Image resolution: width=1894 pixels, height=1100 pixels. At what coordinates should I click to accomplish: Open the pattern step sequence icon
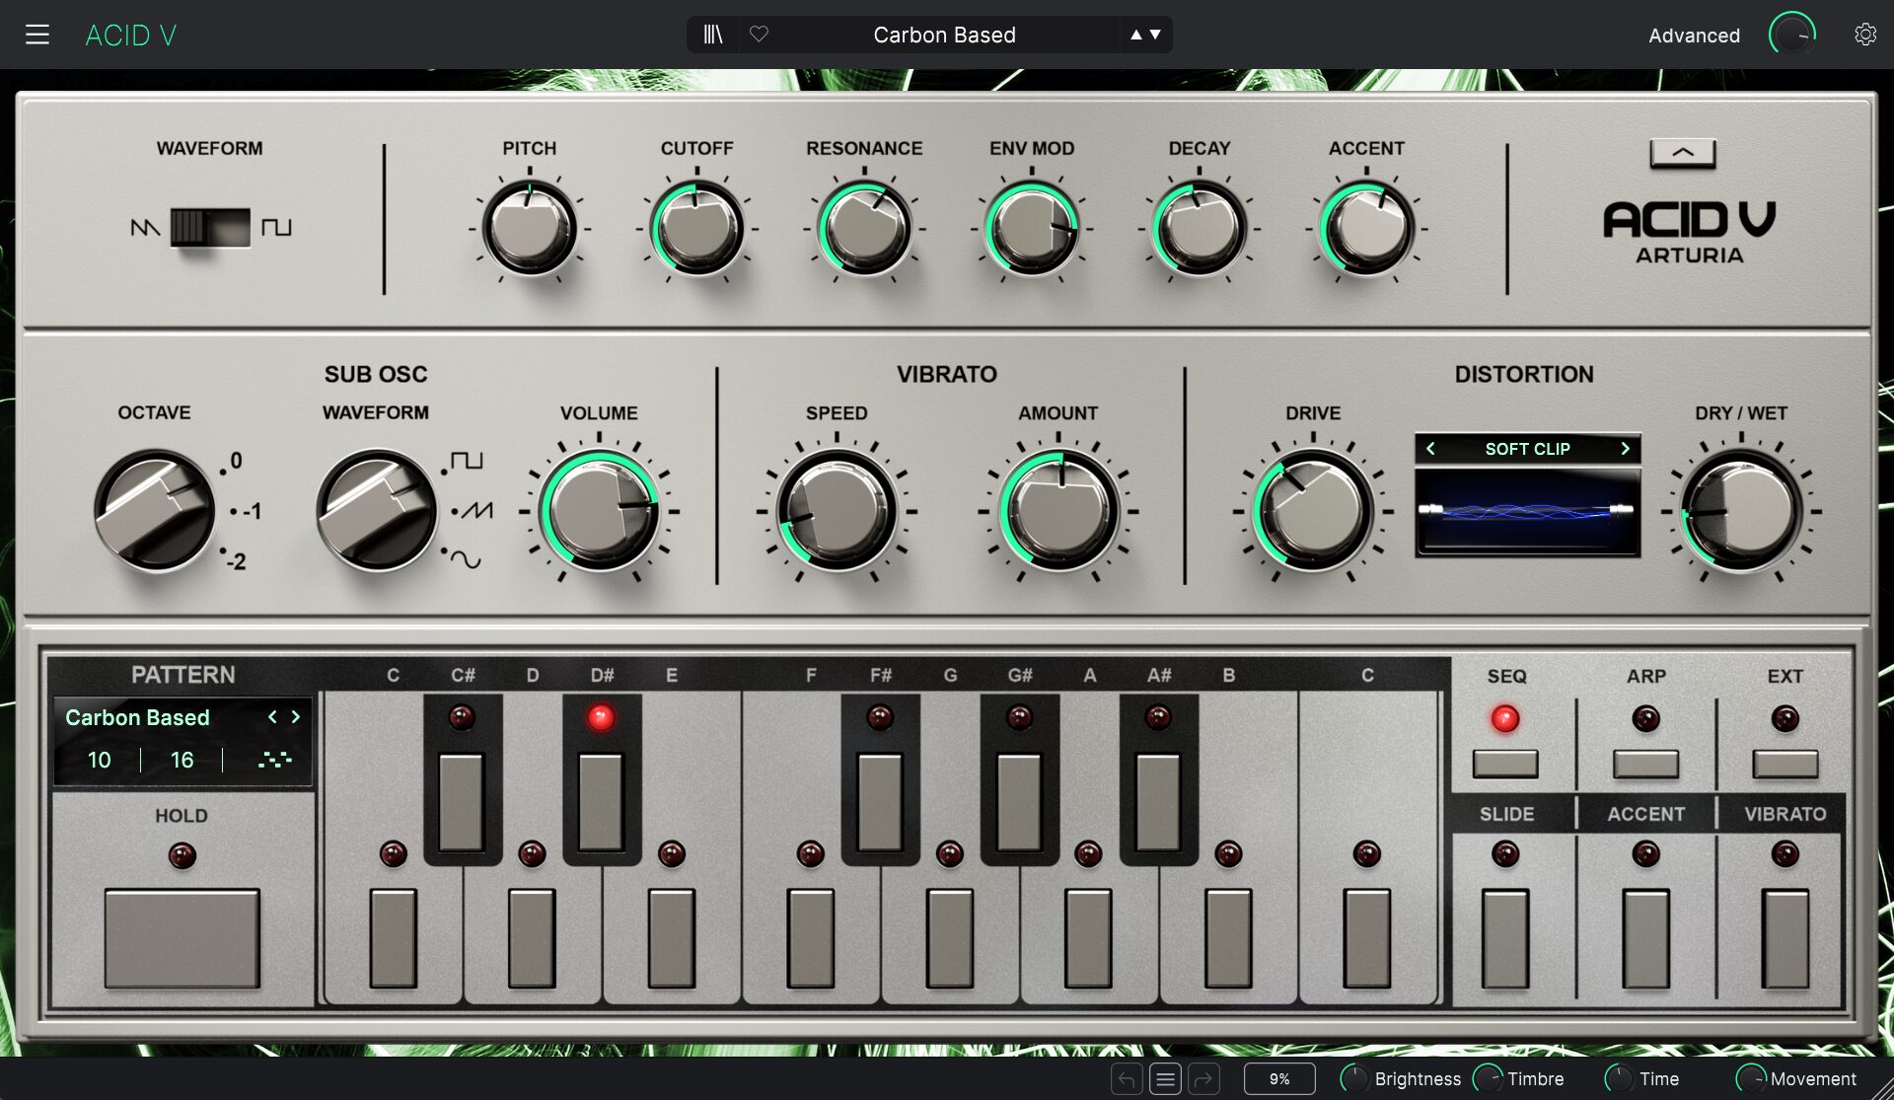click(x=274, y=760)
